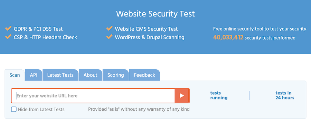Open the API tab
Screen dimensions: 311x124
34,75
